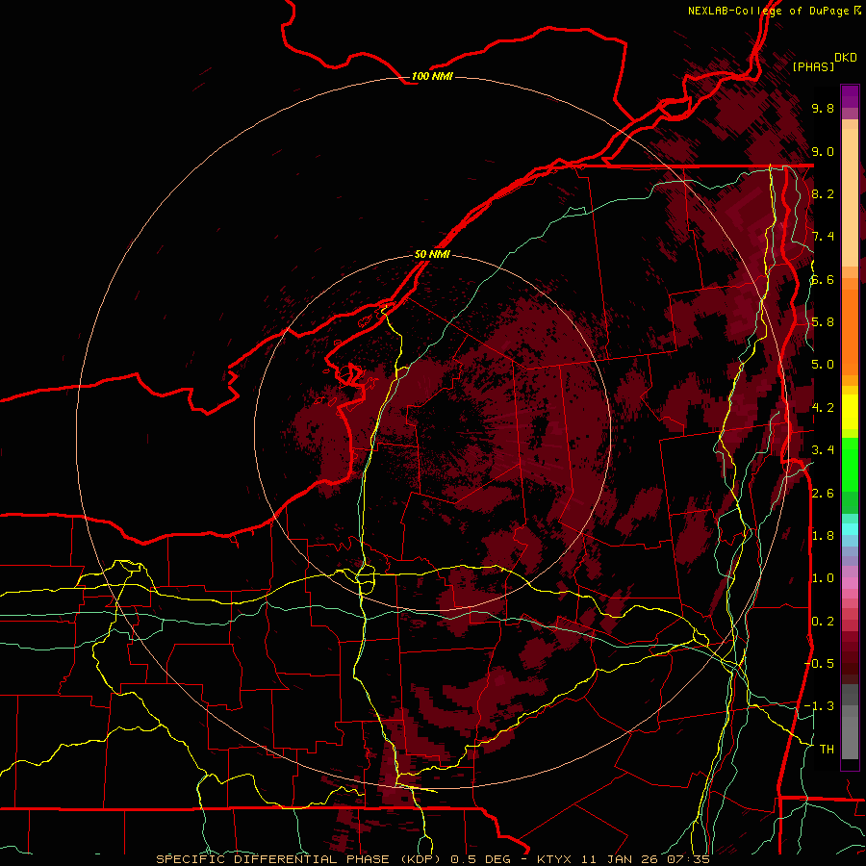This screenshot has width=866, height=866.
Task: Click the gray segment of the color bar
Action: click(x=850, y=721)
